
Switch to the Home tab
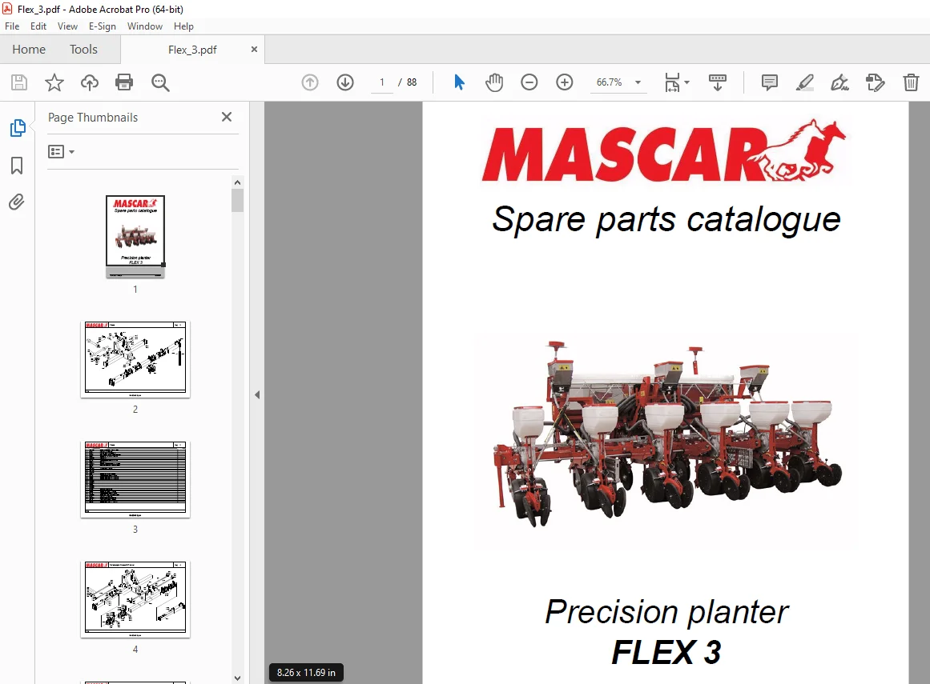pyautogui.click(x=29, y=49)
